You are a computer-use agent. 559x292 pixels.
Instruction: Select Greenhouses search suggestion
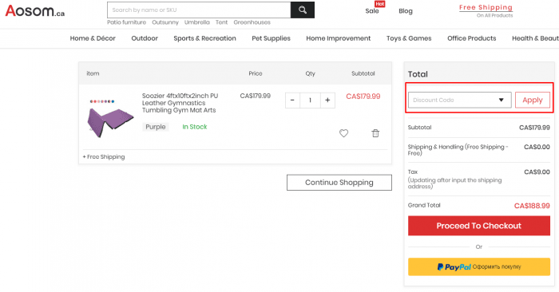tap(252, 22)
